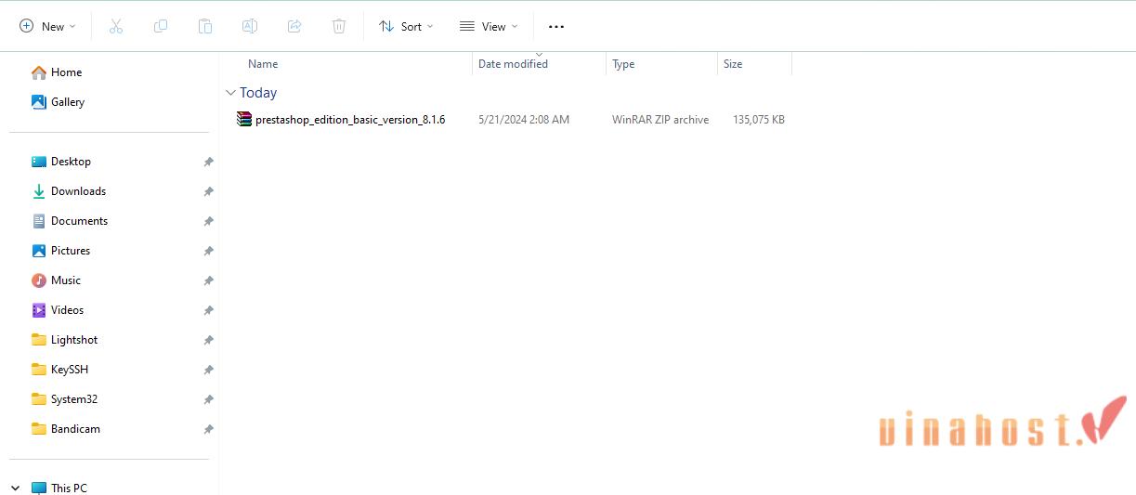Open the New item dropdown
Screen dimensions: 1136x495
47,27
